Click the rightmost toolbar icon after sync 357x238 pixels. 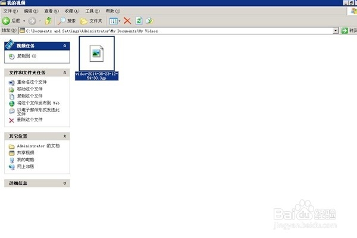(149, 21)
